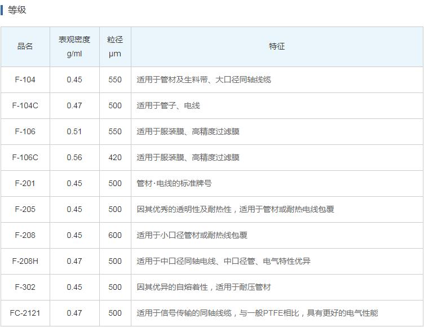424x327 pixels.
Task: Click the F-201 product name cell
Action: [x=25, y=183]
